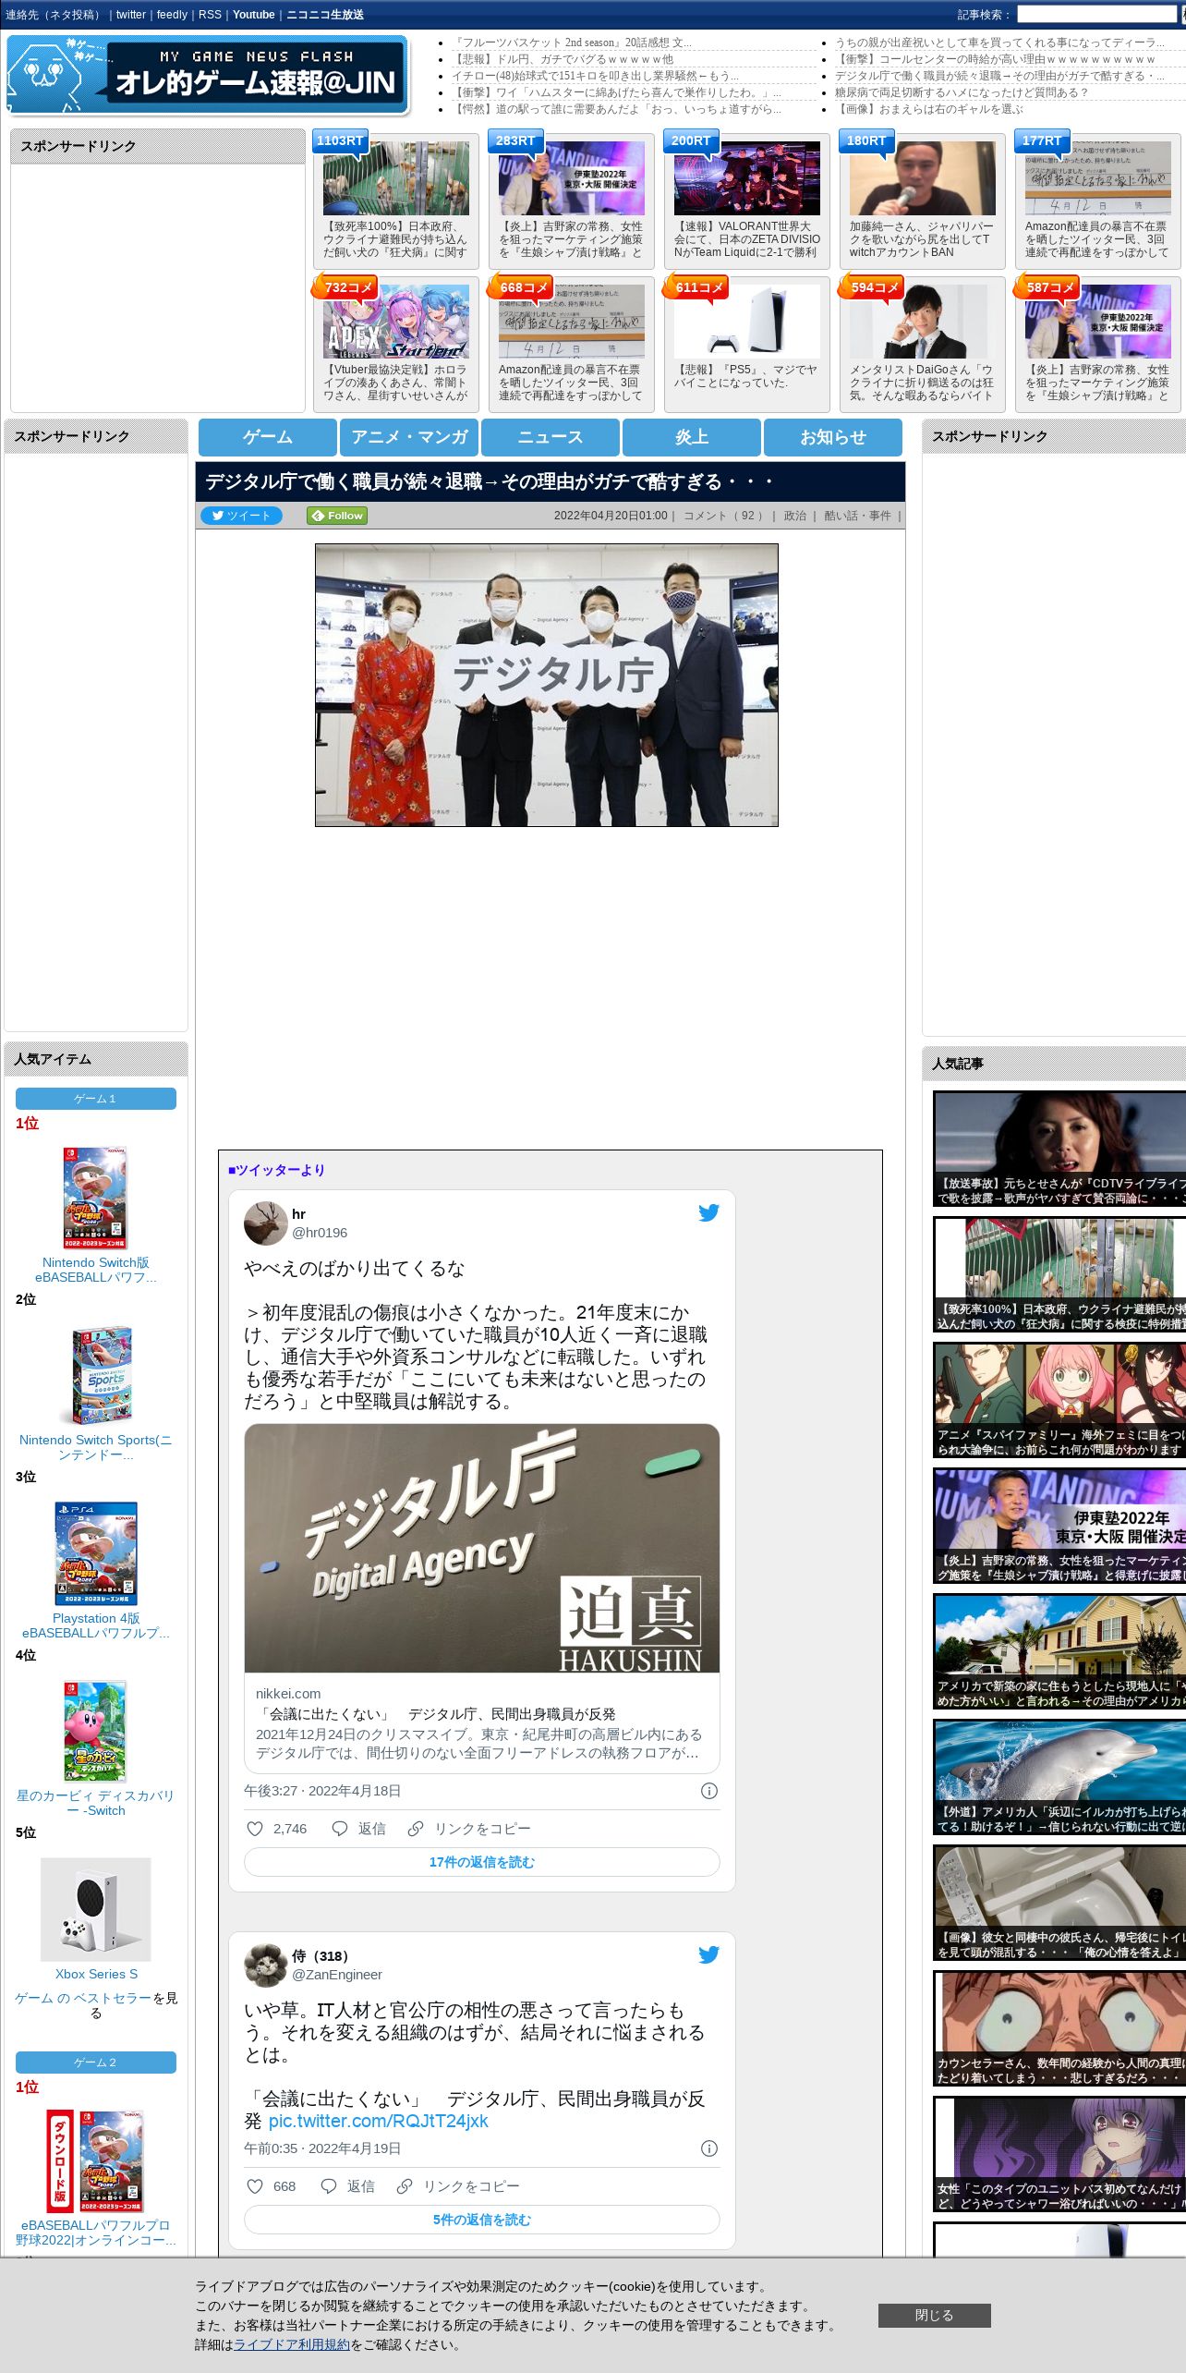Click the heart like icon showing 2,746
Image resolution: width=1186 pixels, height=2373 pixels.
click(x=255, y=1829)
